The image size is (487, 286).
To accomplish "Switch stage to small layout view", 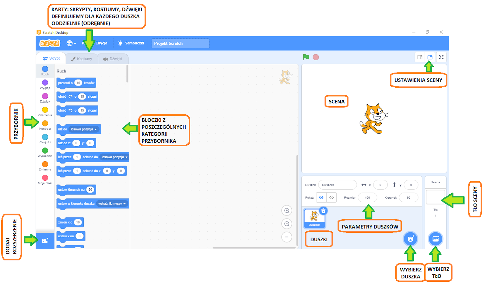I will pos(420,57).
